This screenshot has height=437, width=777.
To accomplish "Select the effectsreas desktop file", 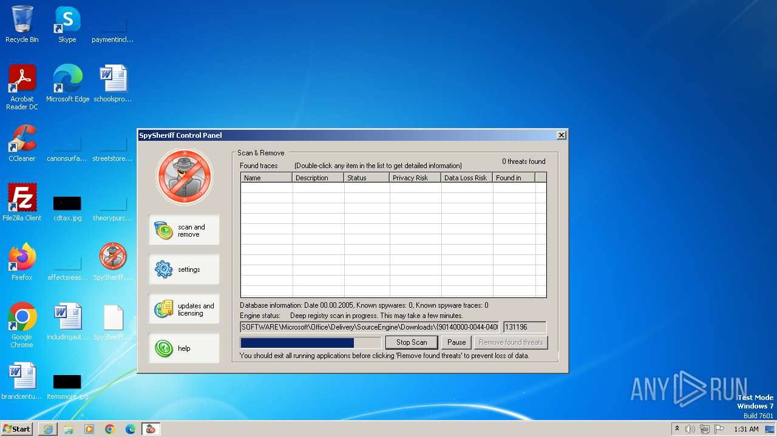I will (x=67, y=268).
